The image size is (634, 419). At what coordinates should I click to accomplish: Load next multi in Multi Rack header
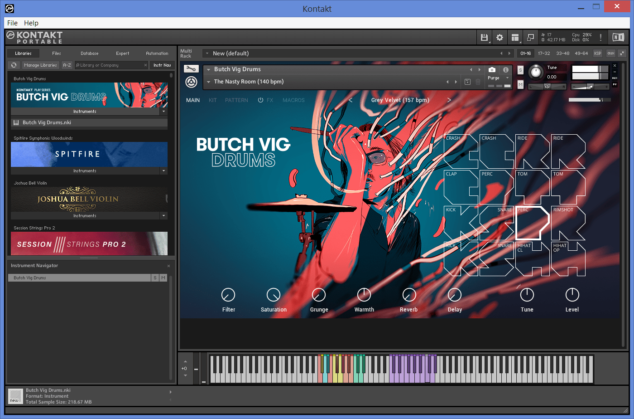[x=509, y=54]
